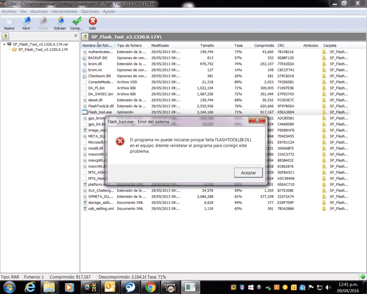
Task: Click the Abrir toolbar icon
Action: (x=26, y=23)
